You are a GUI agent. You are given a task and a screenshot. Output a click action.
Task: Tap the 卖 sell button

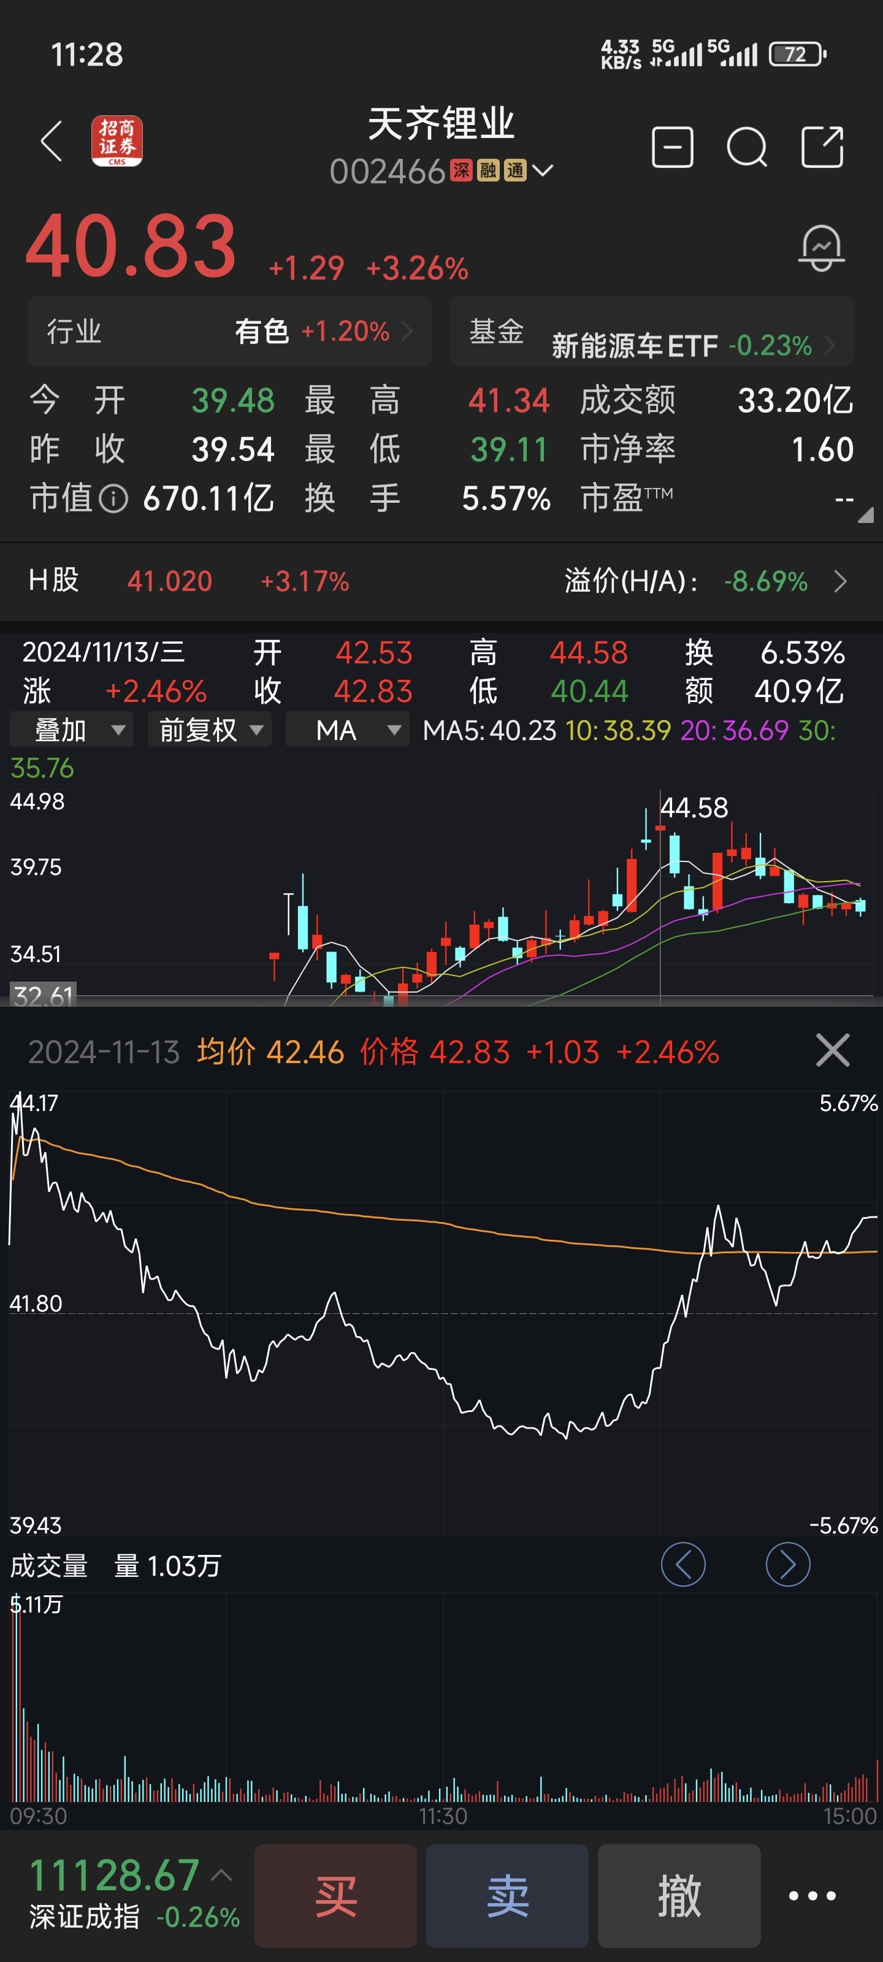[506, 1895]
